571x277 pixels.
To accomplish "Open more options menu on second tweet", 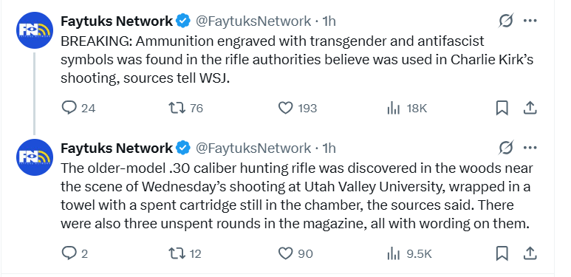I will point(530,148).
